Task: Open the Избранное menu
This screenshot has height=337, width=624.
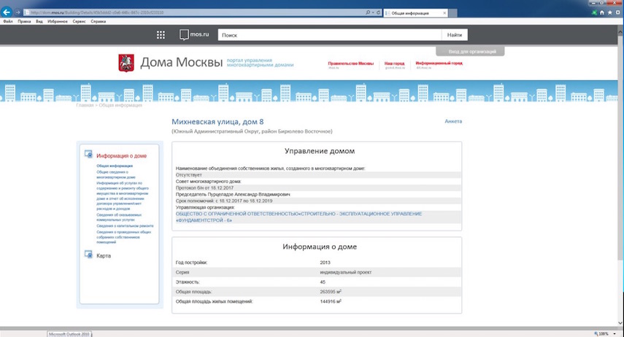Action: [50, 22]
